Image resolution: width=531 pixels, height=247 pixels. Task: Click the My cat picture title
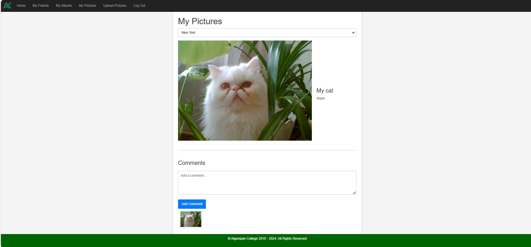click(325, 91)
